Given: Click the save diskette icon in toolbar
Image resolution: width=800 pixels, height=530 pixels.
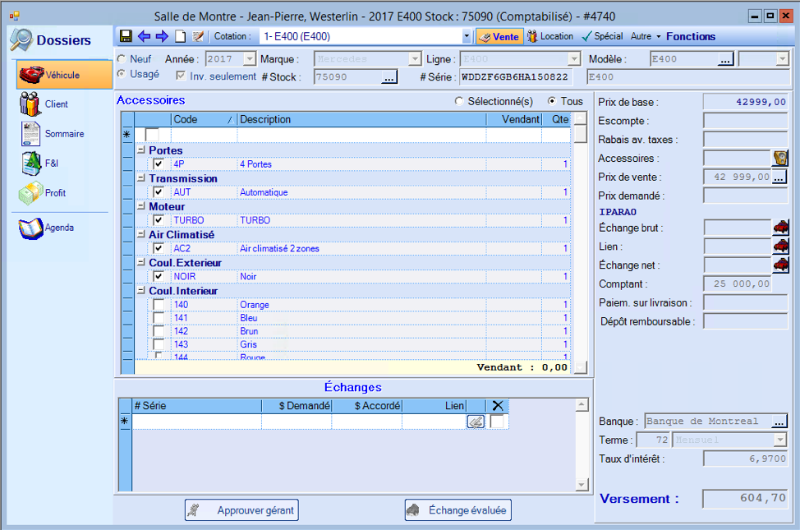Looking at the screenshot, I should click(x=126, y=36).
